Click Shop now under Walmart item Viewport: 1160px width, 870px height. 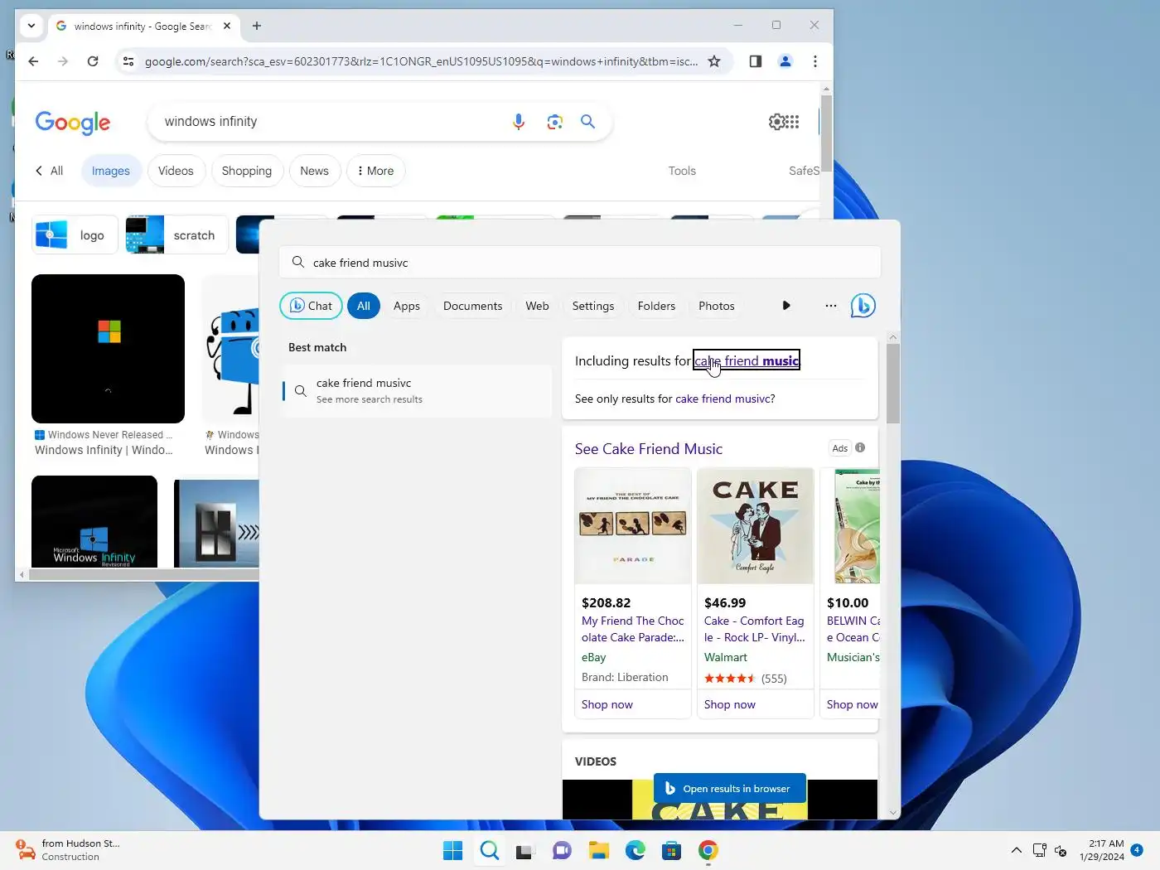click(x=730, y=704)
